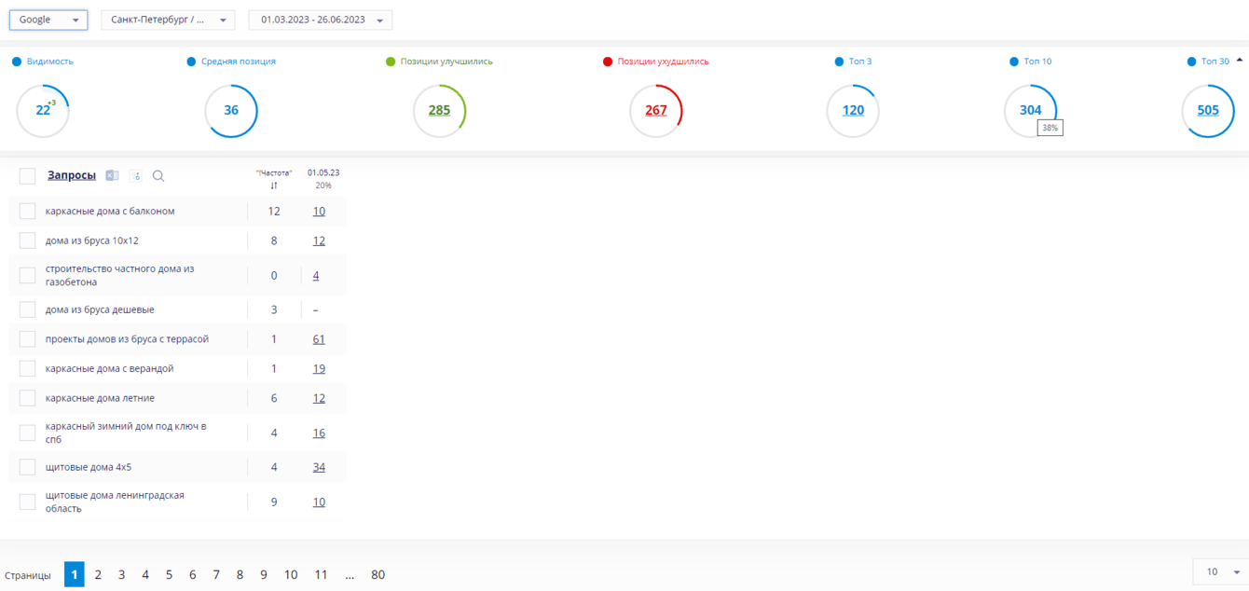This screenshot has height=591, width=1249.
Task: Select checkbox for каркасные дома с верандой
Action: 27,368
